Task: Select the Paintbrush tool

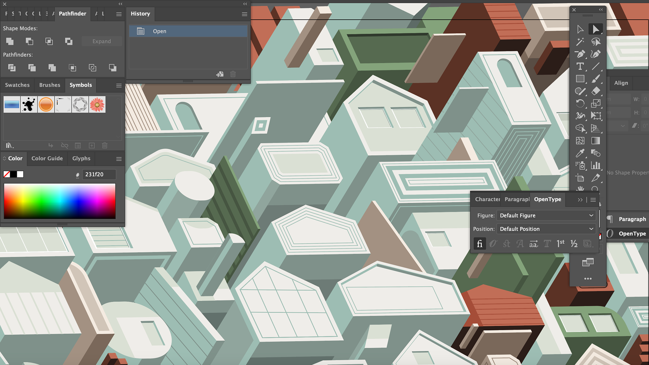Action: point(596,79)
